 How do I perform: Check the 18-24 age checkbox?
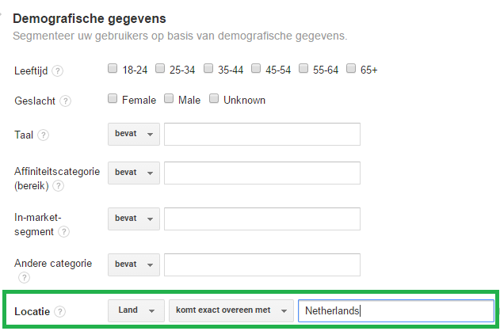coord(113,68)
